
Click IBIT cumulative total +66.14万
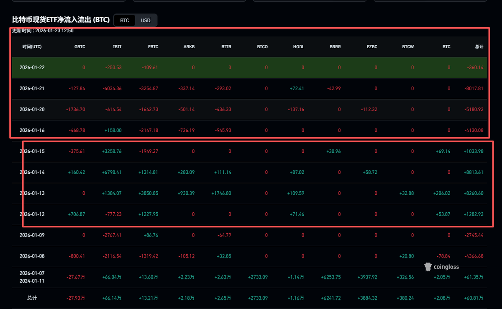click(112, 298)
